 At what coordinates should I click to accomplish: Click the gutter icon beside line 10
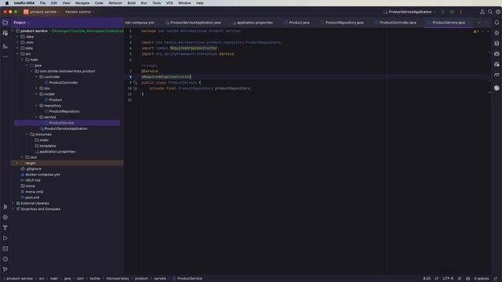coord(135,89)
